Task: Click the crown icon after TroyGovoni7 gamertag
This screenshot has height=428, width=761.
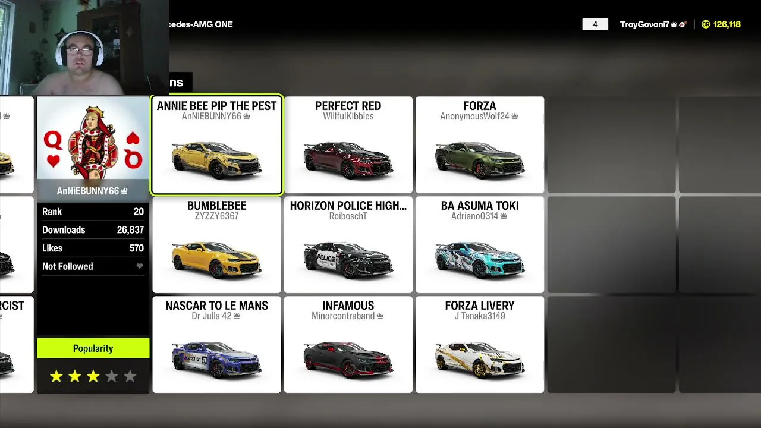Action: [674, 24]
